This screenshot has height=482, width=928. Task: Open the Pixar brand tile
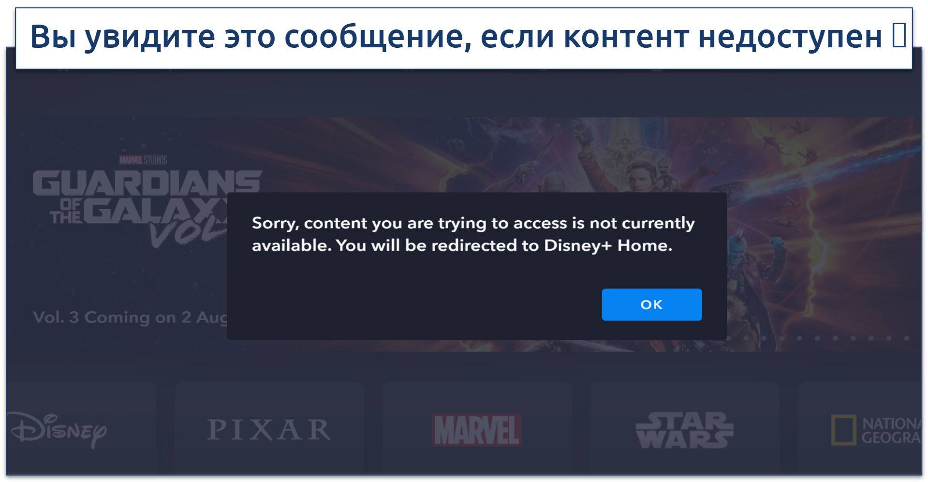pos(269,428)
